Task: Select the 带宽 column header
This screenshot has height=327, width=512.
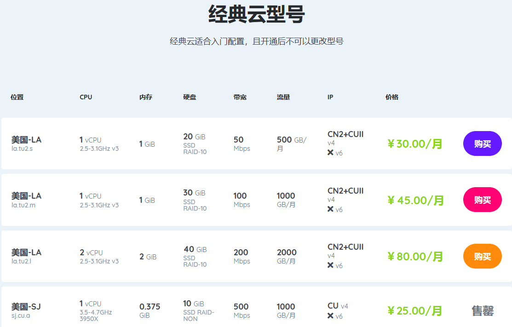Action: (x=240, y=97)
